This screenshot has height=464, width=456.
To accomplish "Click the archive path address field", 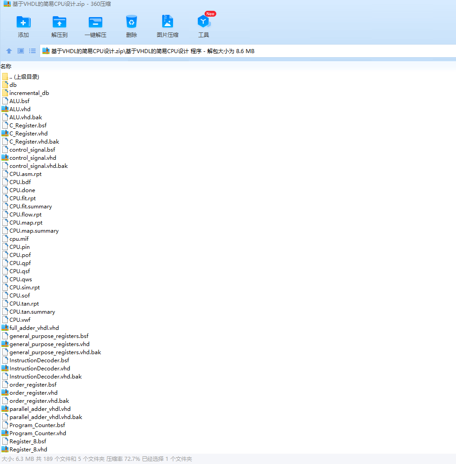I will tap(248, 51).
